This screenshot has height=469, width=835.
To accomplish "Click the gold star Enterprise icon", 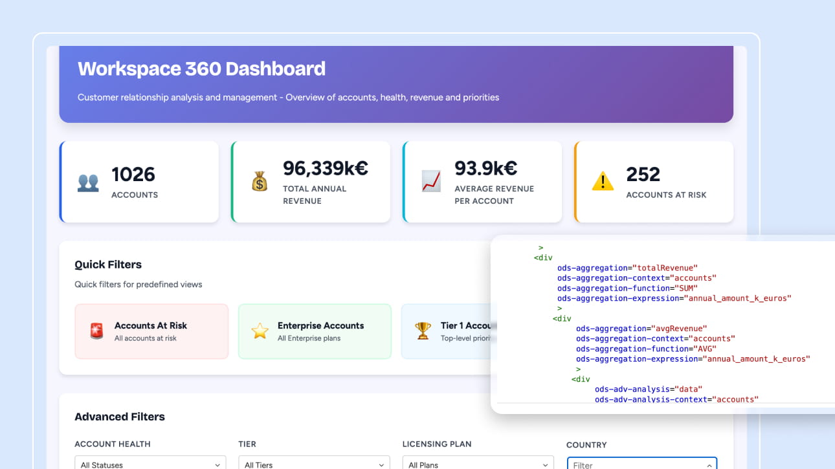I will [x=260, y=331].
